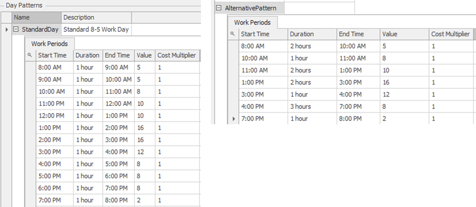
Task: Select 8:00 AM start time in AlternativePattern grid
Action: point(263,46)
